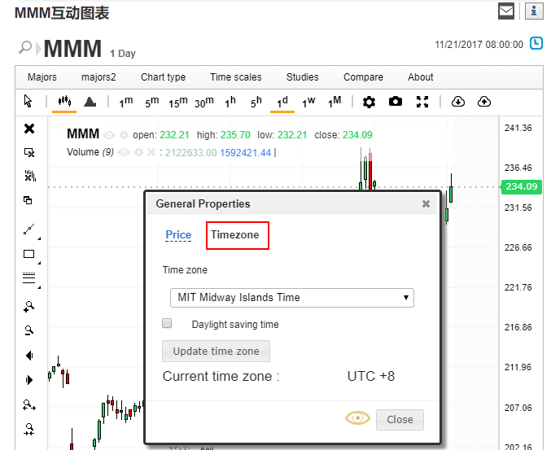Open the Compare menu
551x450 pixels.
363,77
